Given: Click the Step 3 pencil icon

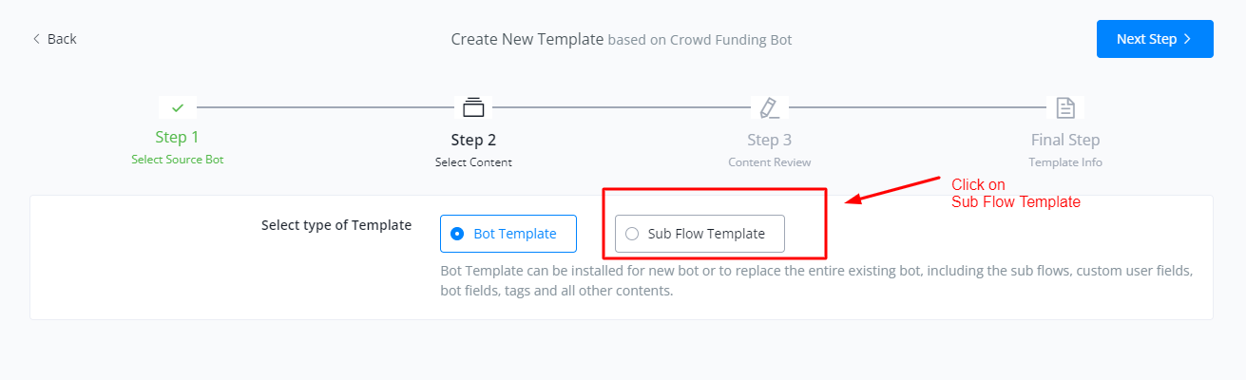Looking at the screenshot, I should click(x=768, y=106).
